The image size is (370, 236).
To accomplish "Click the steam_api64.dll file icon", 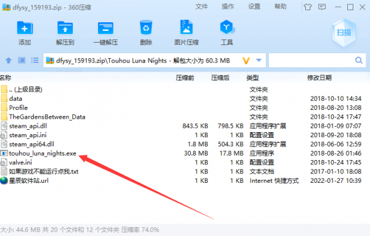I will pyautogui.click(x=4, y=144).
